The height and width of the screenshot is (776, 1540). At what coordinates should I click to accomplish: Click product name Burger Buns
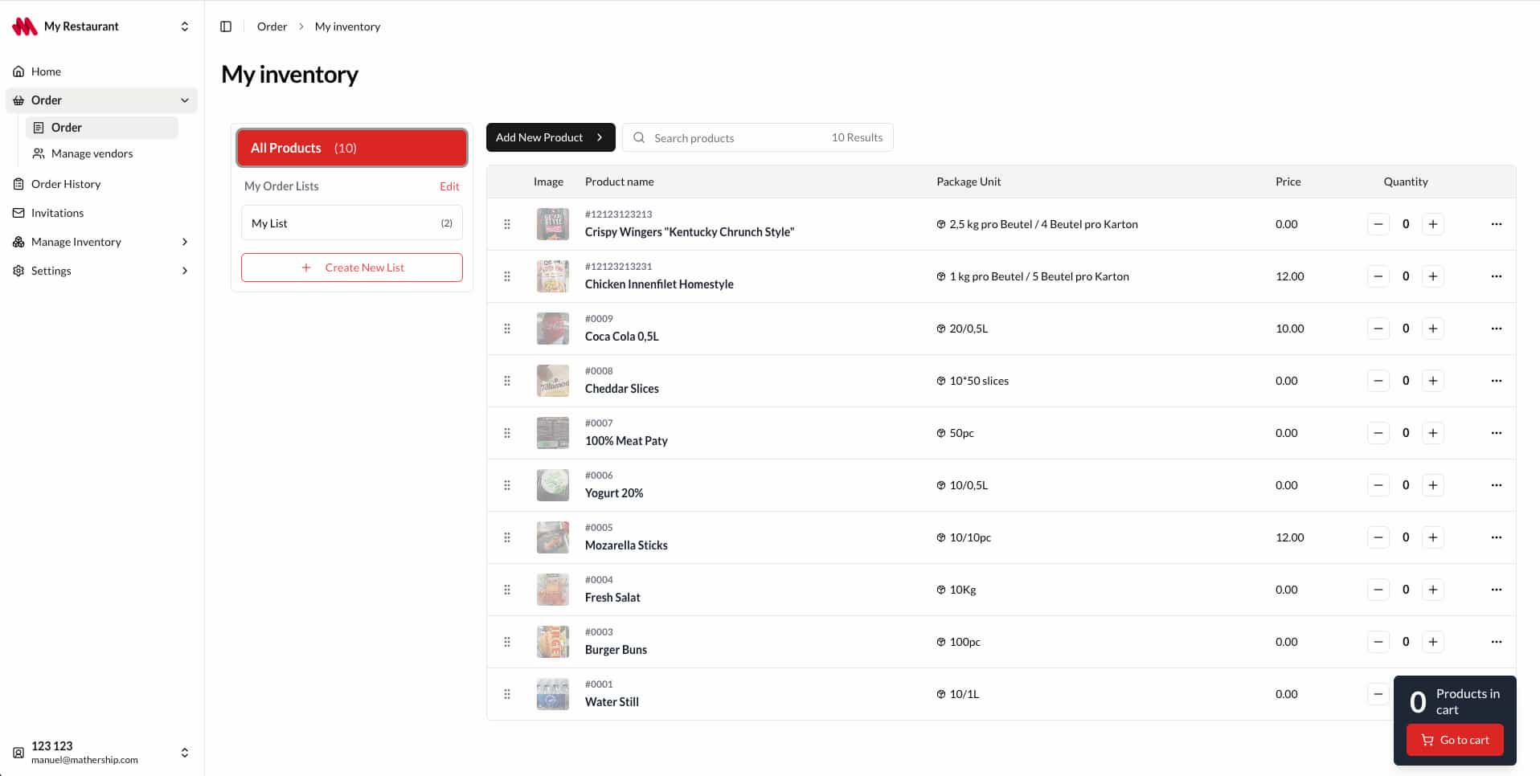coord(616,650)
